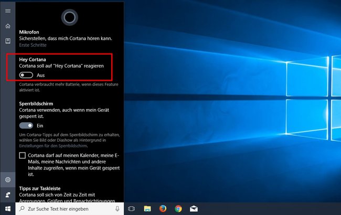Viewport: 341px width, 215px height.
Task: Open Cortana settings gear
Action: 8,179
